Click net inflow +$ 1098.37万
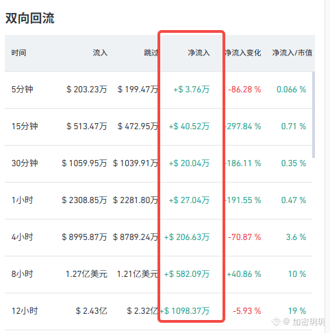 click(185, 310)
